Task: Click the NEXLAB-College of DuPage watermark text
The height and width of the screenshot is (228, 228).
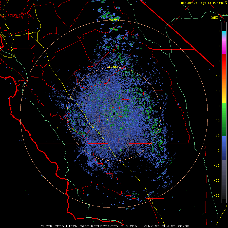Action: point(202,3)
